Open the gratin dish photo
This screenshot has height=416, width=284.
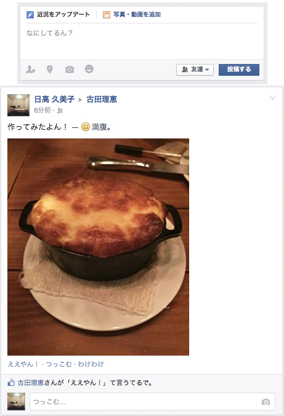[x=99, y=247]
